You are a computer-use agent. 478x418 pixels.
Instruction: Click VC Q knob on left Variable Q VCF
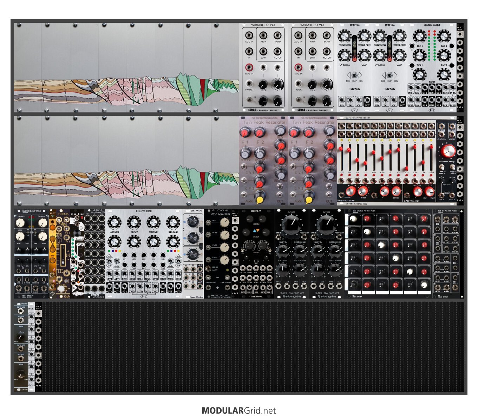263,84
